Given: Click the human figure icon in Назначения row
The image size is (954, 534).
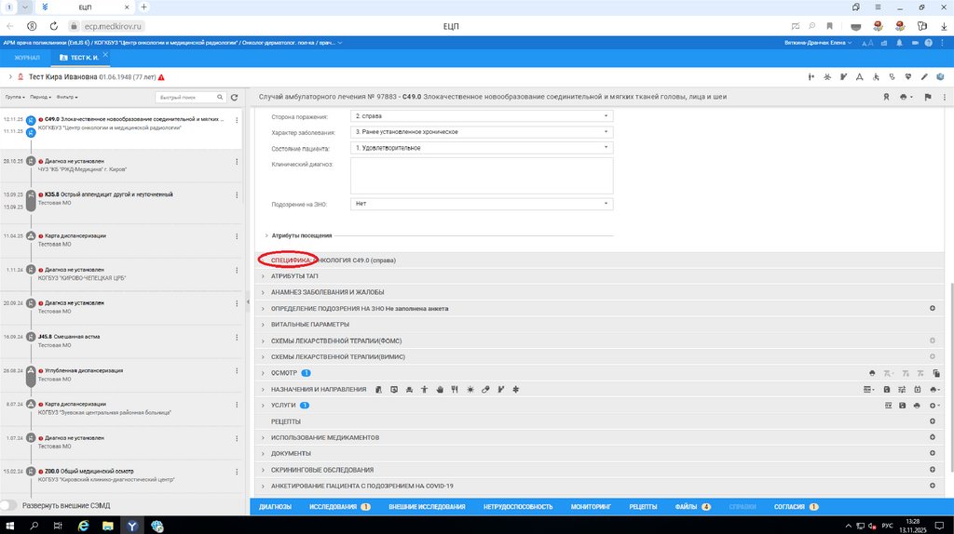Looking at the screenshot, I should 424,390.
